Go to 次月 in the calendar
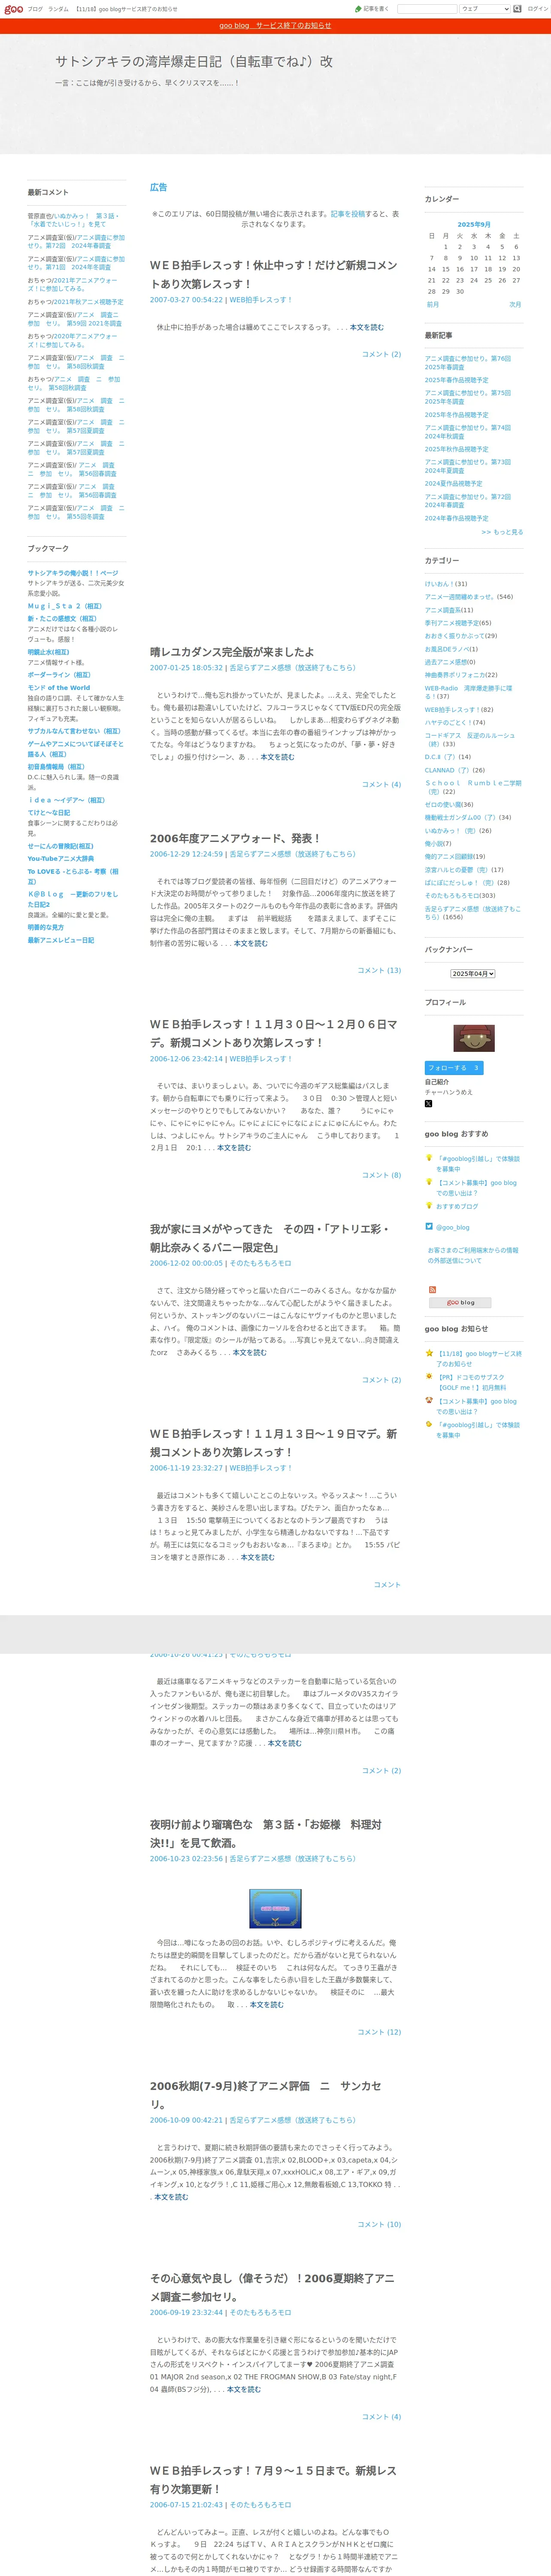Viewport: 551px width, 2576px height. pos(515,304)
